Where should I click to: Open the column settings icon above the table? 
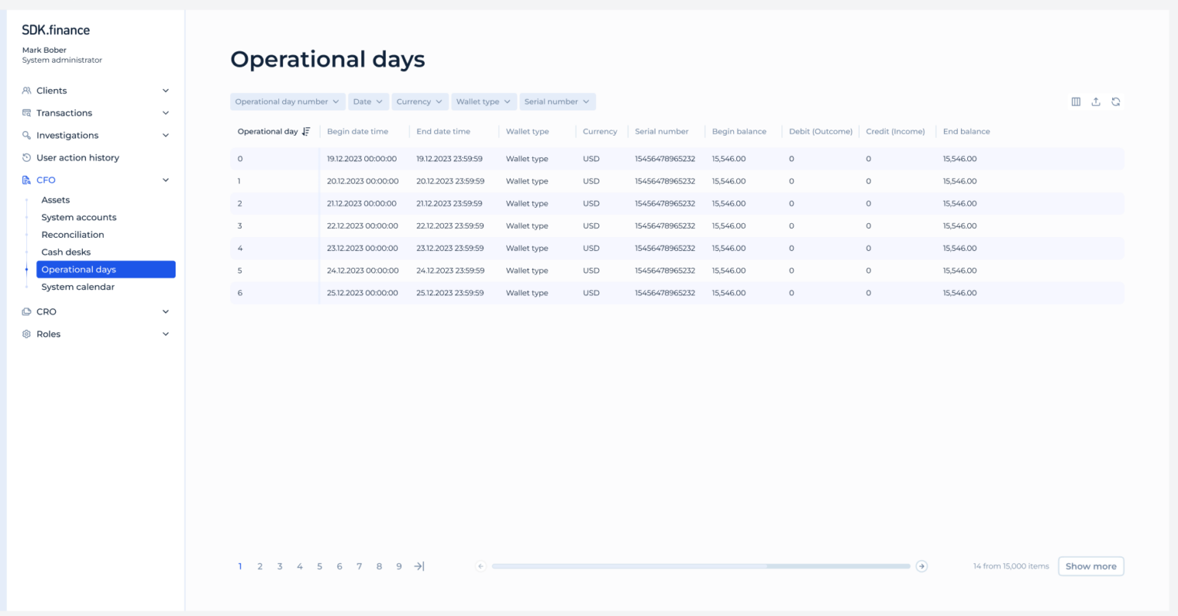1076,101
